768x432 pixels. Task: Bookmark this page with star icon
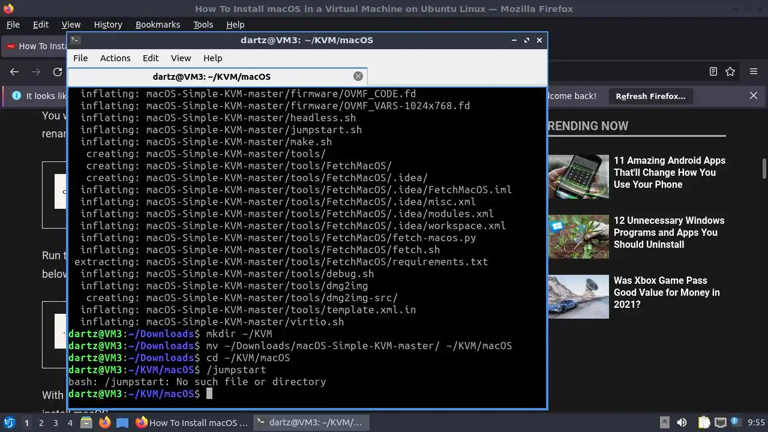point(730,71)
